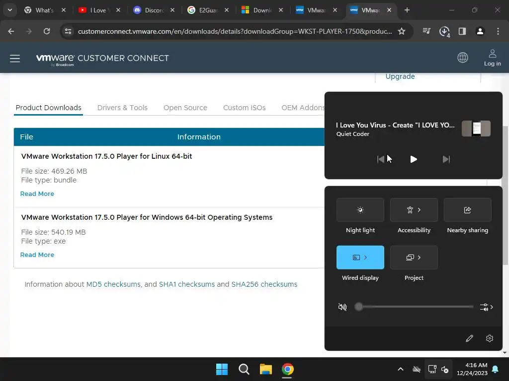509x381 pixels.
Task: Switch to the first VMware tab
Action: pyautogui.click(x=315, y=10)
